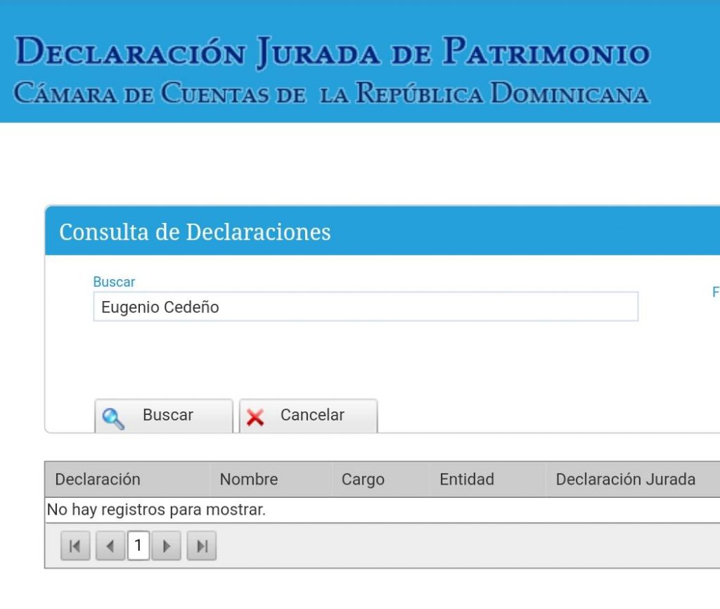Viewport: 720px width, 609px height.
Task: Click the Cargo column header
Action: pos(363,480)
